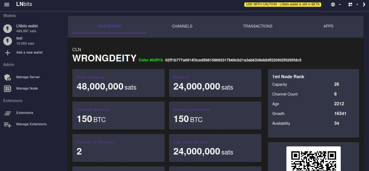
Task: Click the Manage Server shield icon
Action: [7, 77]
